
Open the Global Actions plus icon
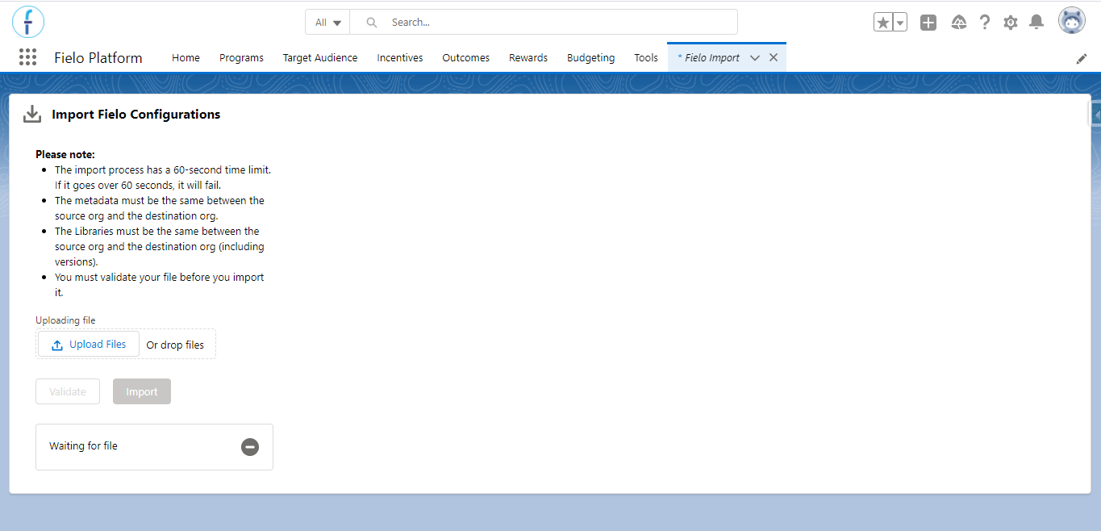click(x=928, y=23)
